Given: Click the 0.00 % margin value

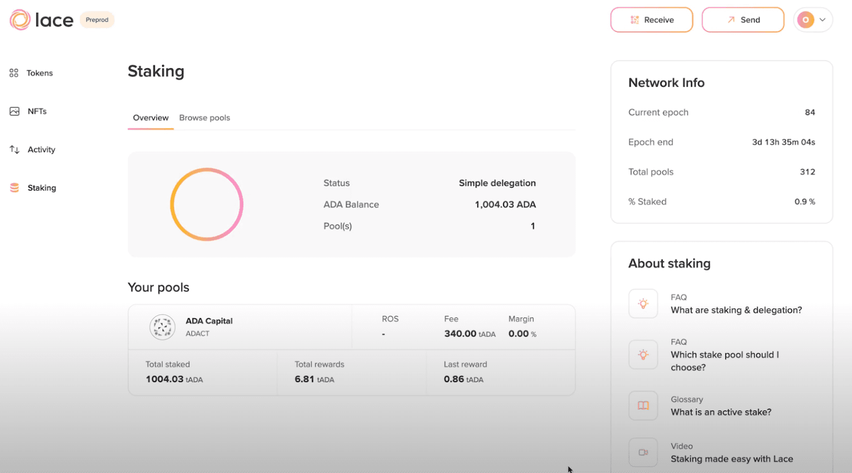Looking at the screenshot, I should (522, 334).
